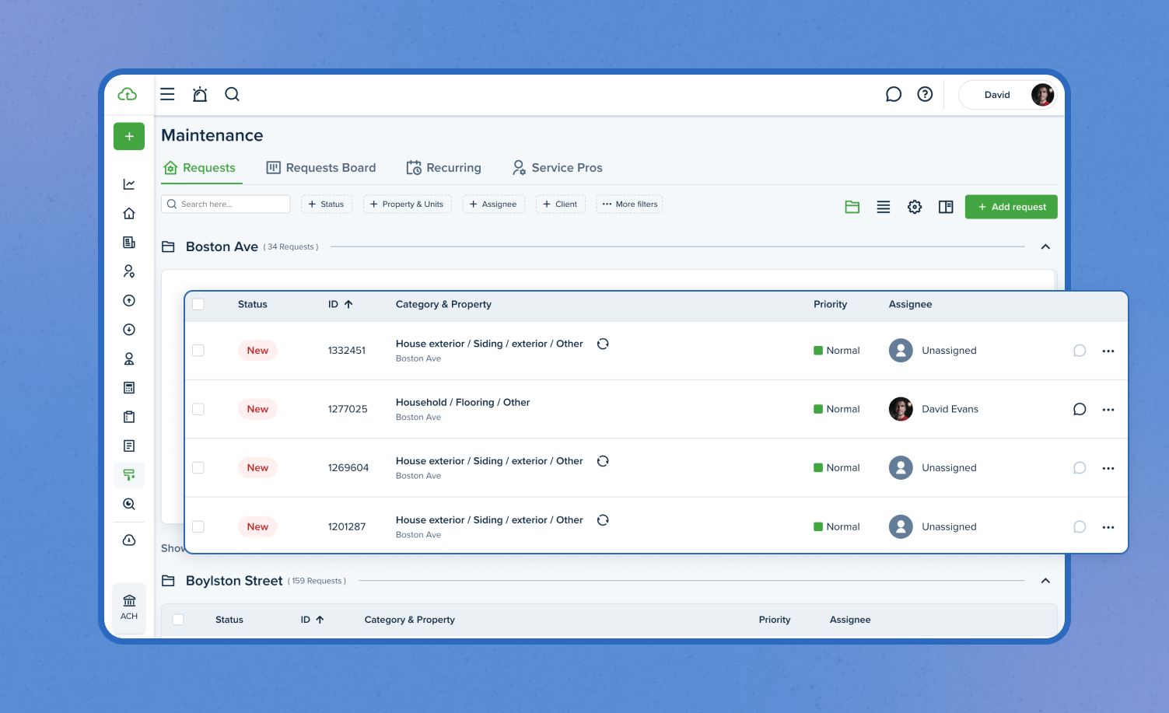Open the notifications alarm bell icon
The height and width of the screenshot is (713, 1169).
pyautogui.click(x=200, y=94)
